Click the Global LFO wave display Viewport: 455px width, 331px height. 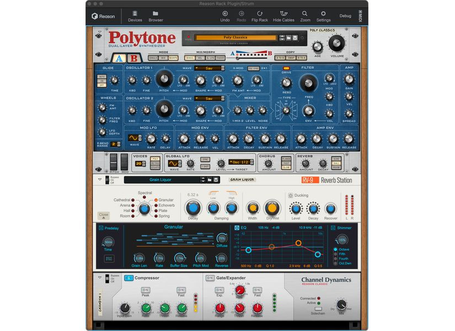tap(173, 163)
